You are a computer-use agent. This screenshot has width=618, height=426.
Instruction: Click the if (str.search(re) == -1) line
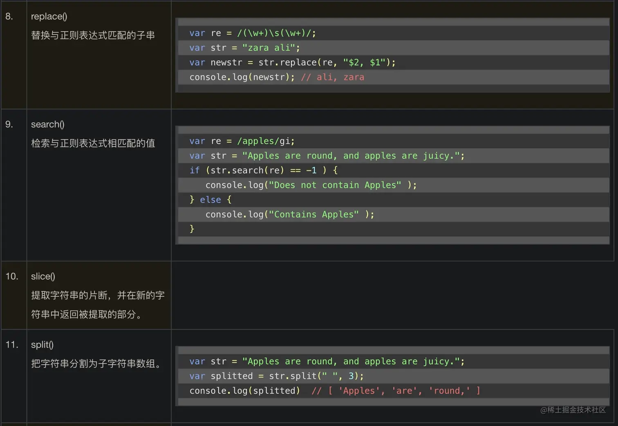point(263,170)
